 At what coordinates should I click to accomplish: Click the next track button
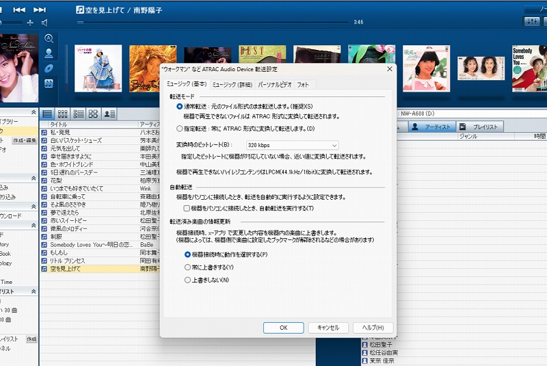(40, 10)
